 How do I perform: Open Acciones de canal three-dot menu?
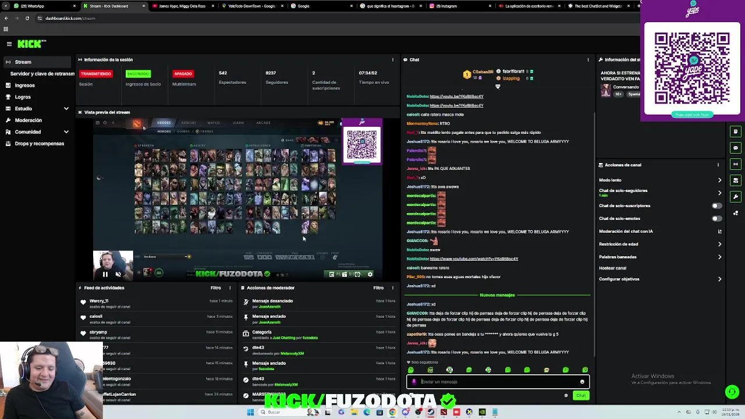718,165
